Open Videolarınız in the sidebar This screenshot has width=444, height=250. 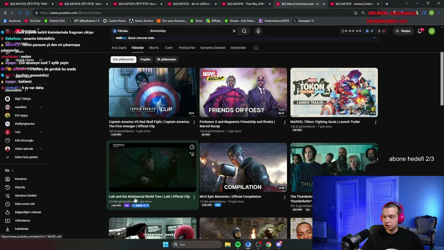pos(22,220)
